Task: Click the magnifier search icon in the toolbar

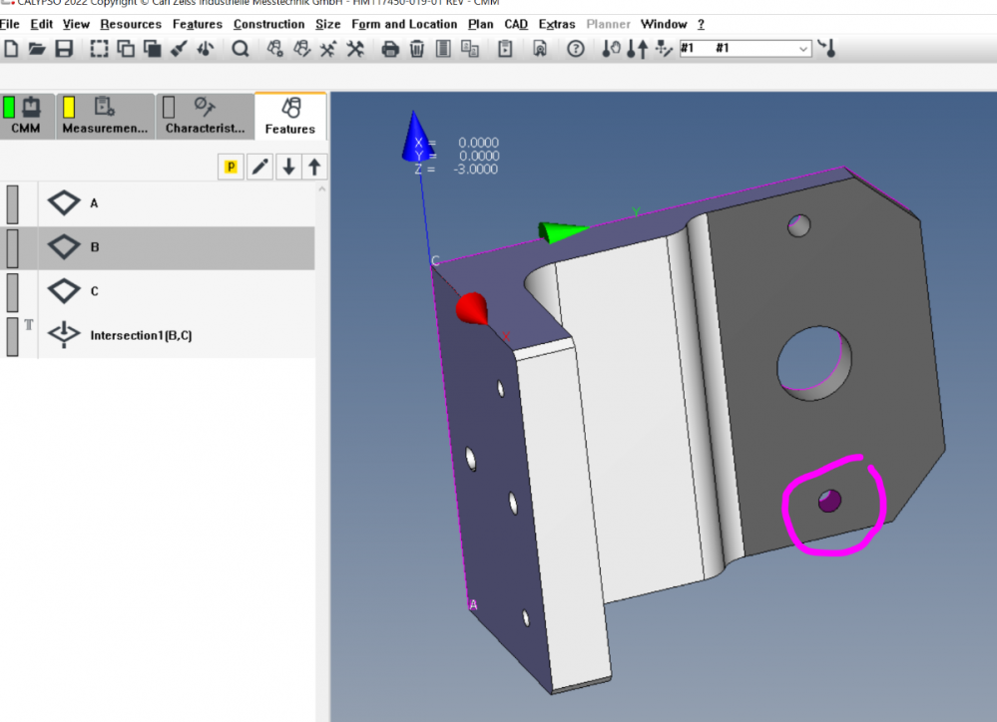Action: coord(240,48)
